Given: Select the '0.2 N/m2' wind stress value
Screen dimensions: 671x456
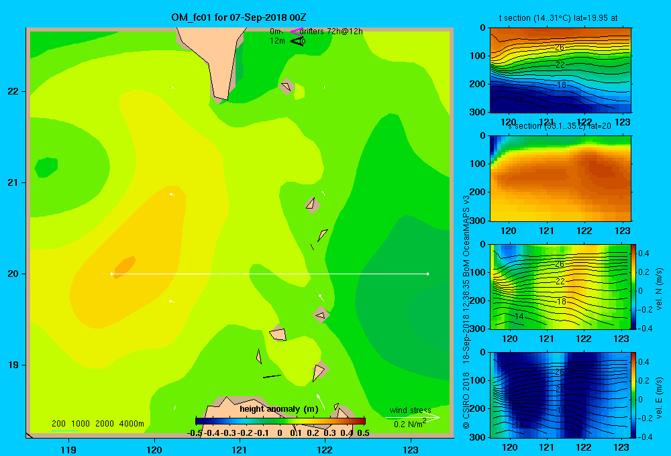Looking at the screenshot, I should (410, 424).
